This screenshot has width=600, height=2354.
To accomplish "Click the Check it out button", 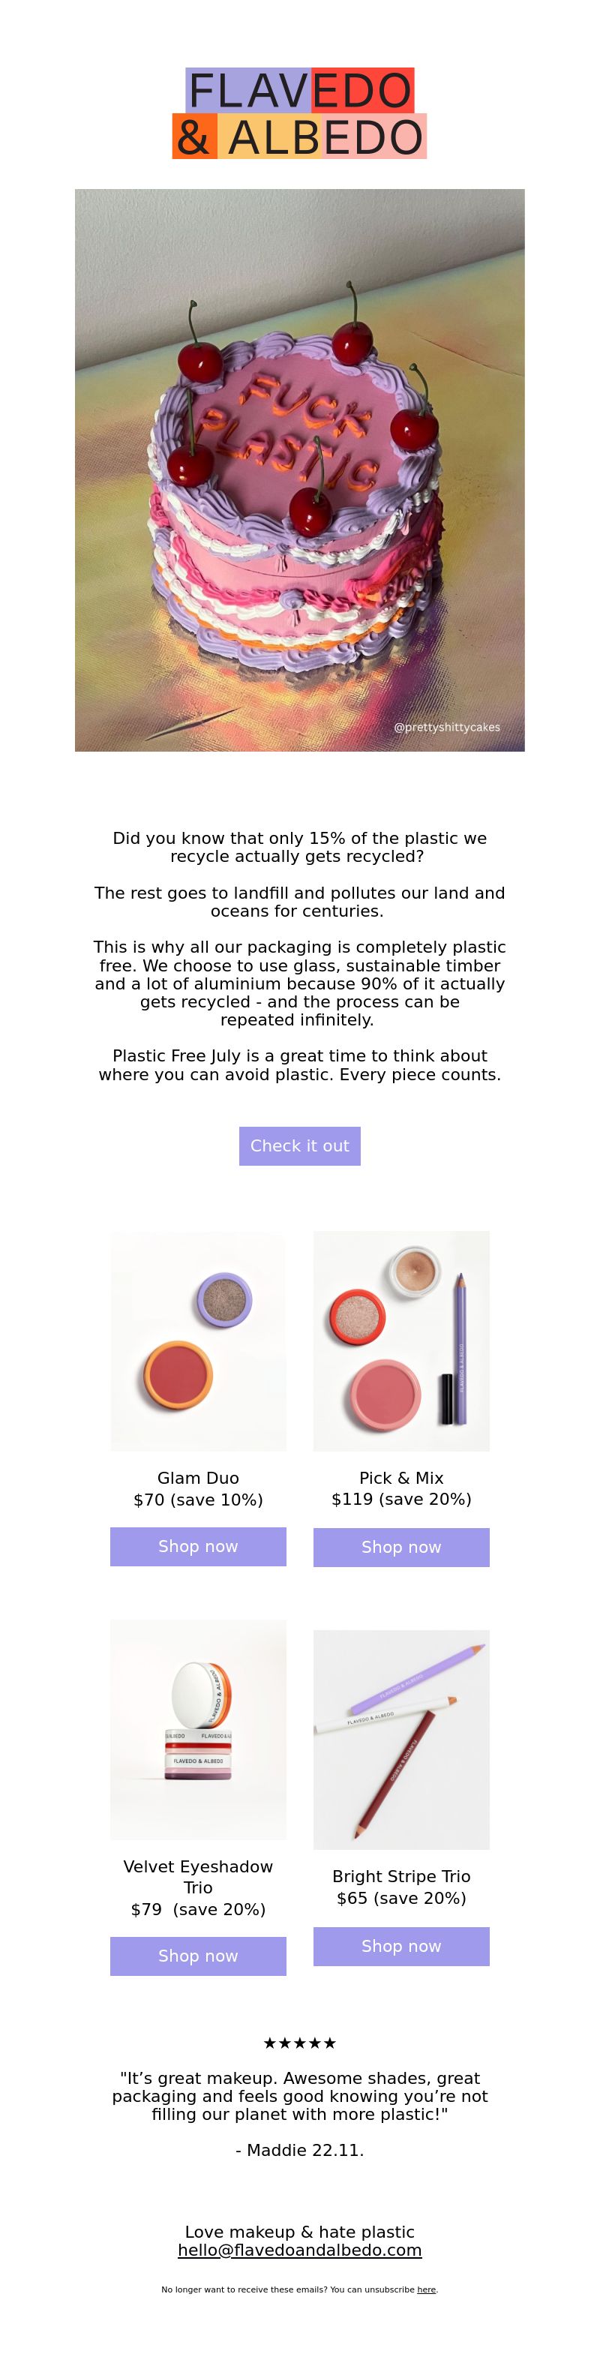I will [299, 1146].
